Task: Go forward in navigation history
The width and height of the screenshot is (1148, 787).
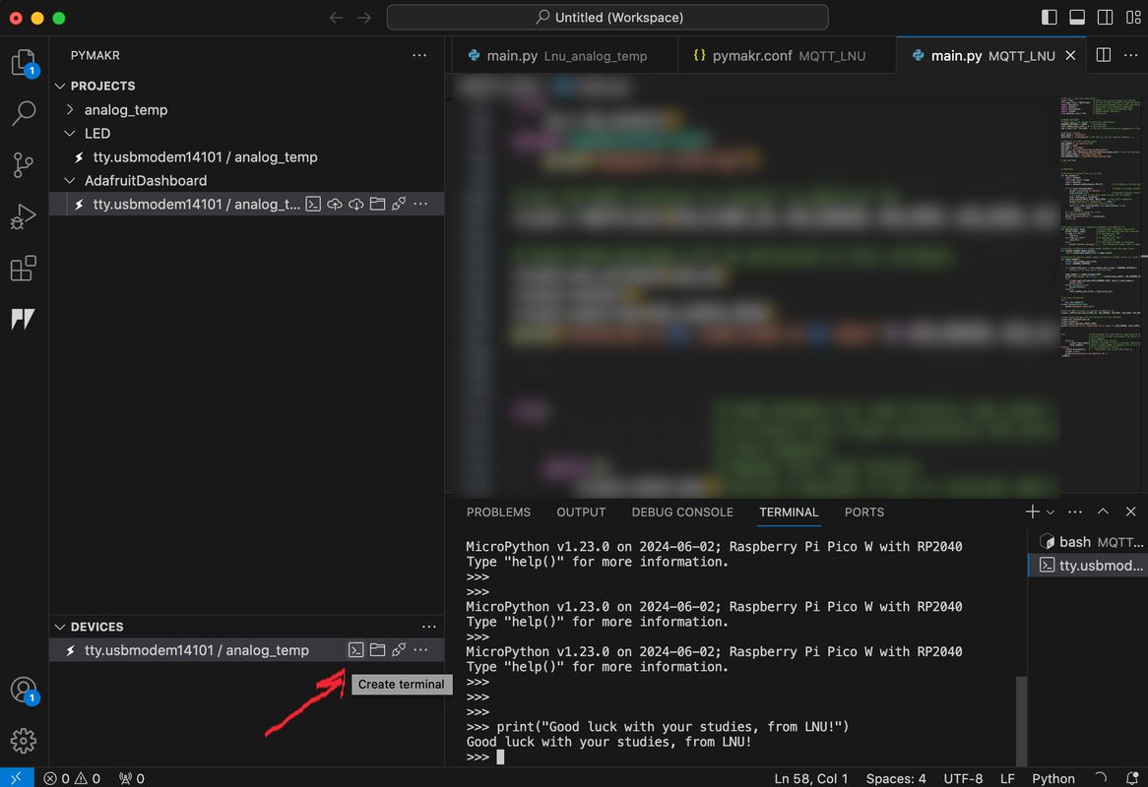Action: pyautogui.click(x=364, y=18)
